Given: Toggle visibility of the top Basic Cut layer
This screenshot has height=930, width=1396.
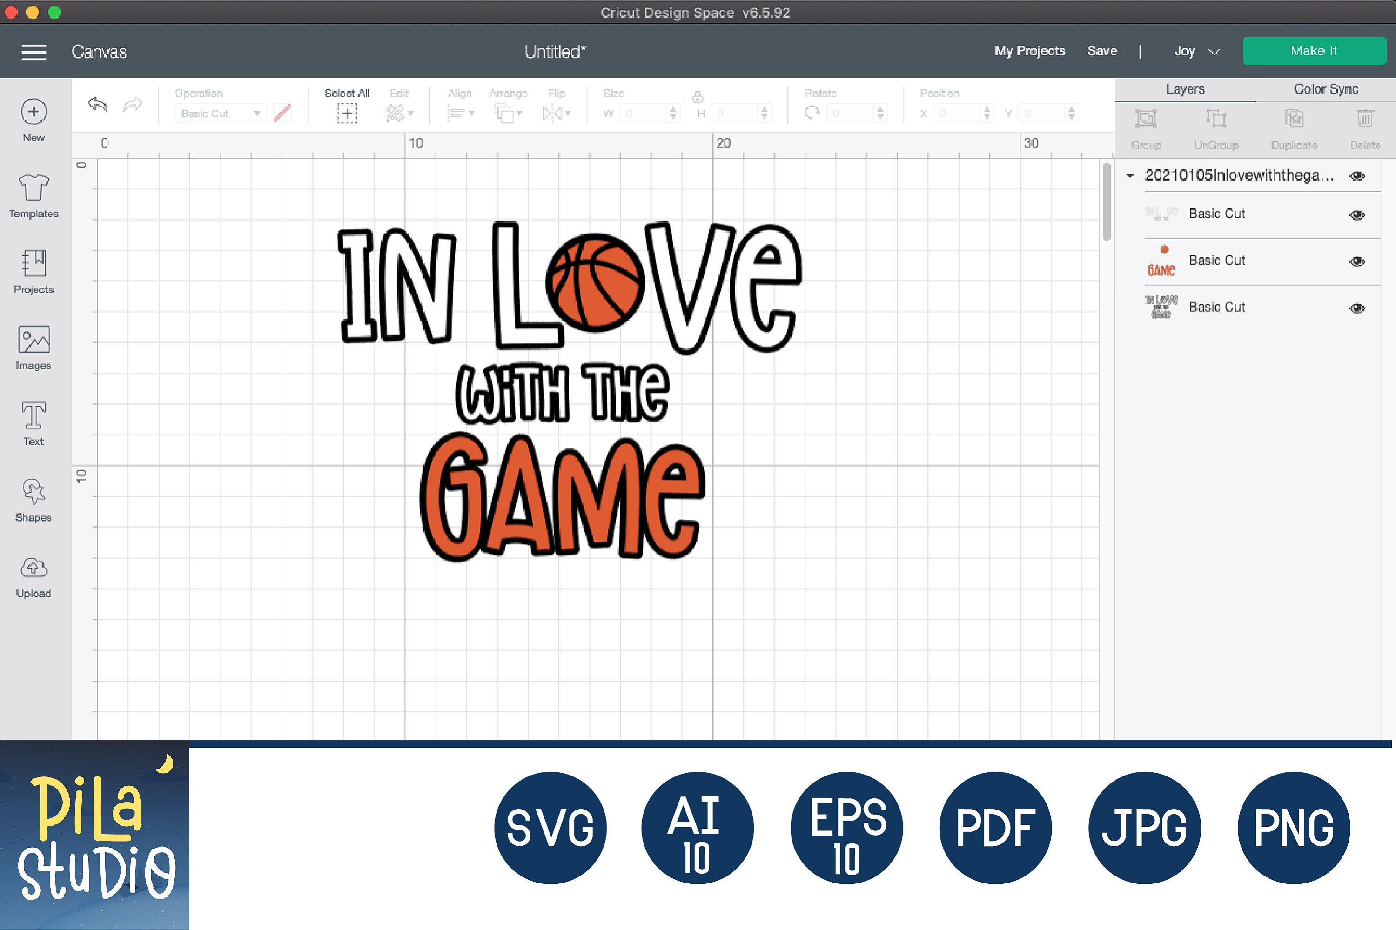Looking at the screenshot, I should click(1357, 215).
